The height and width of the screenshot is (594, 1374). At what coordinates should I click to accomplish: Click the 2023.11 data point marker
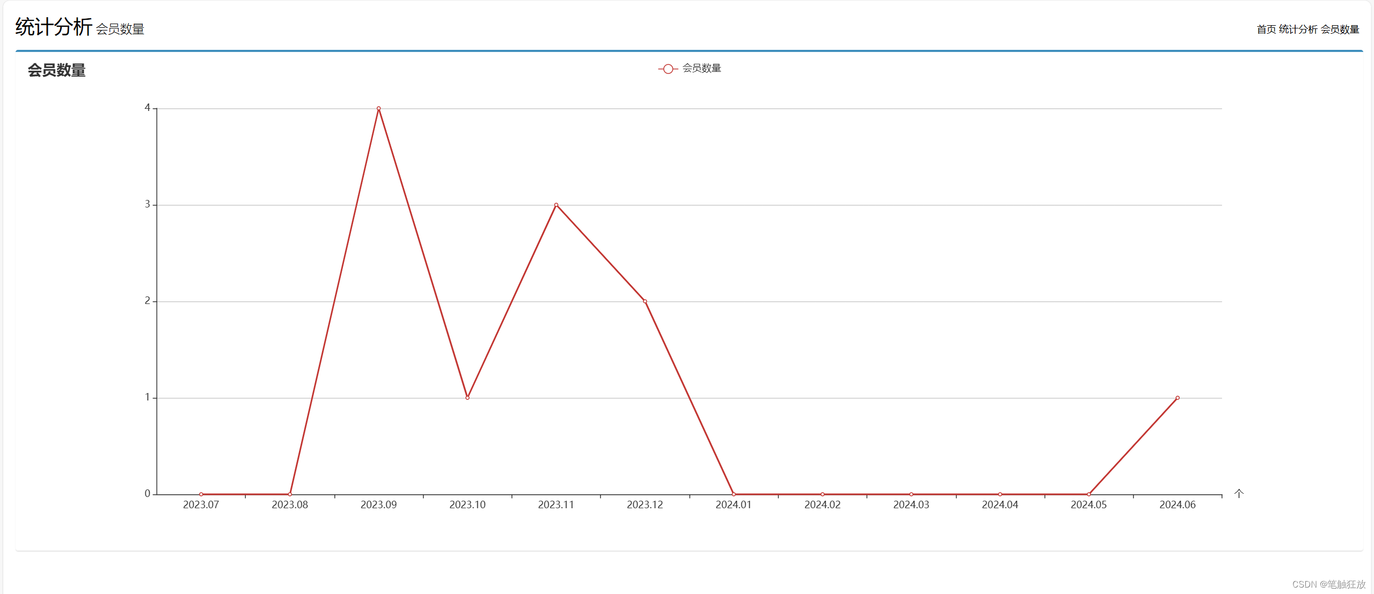tap(556, 205)
